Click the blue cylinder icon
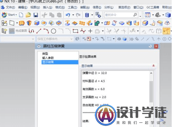This screenshot has width=172, height=127. pyautogui.click(x=87, y=15)
